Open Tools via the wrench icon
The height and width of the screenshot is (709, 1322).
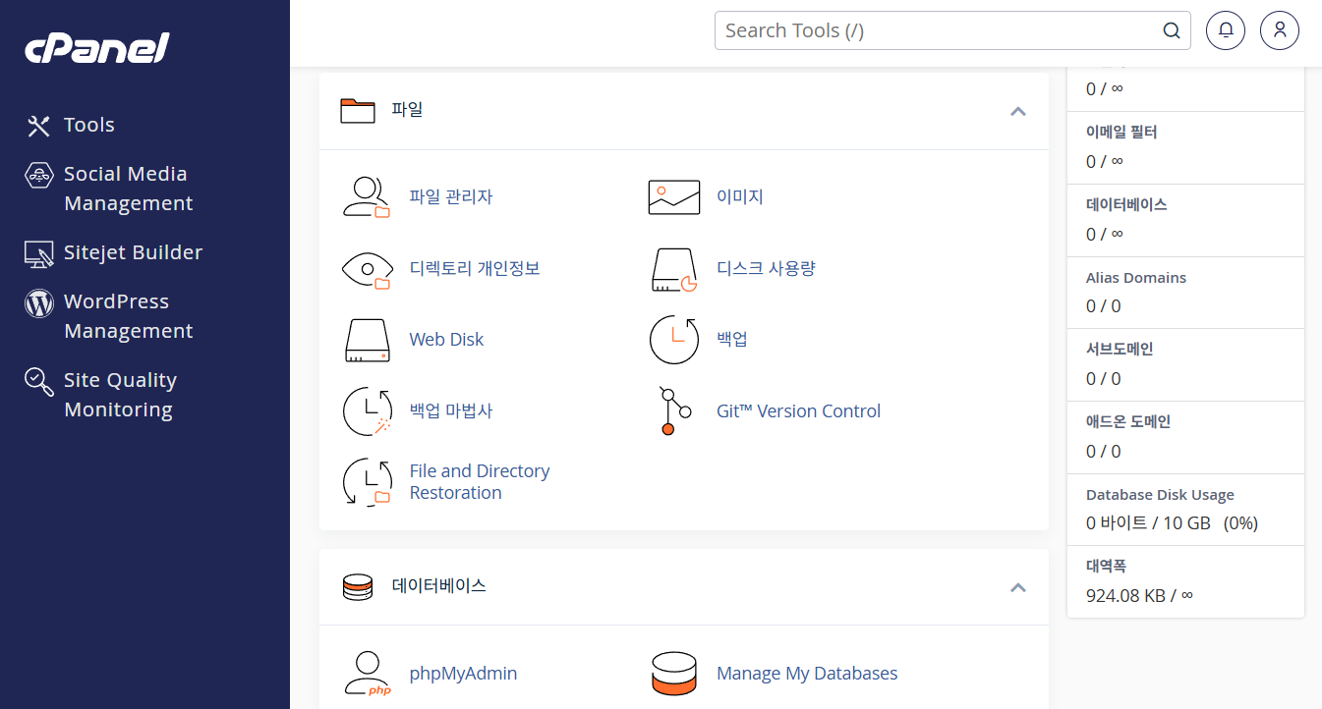click(x=38, y=125)
